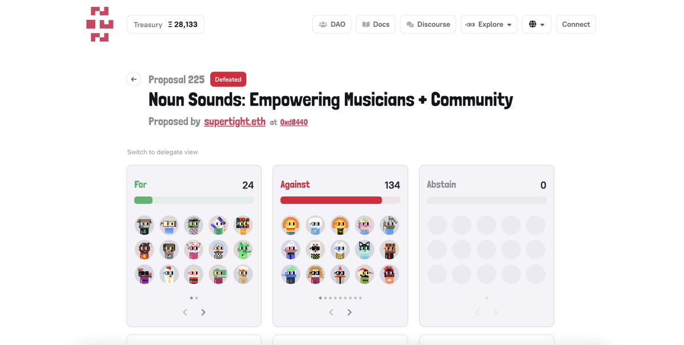Viewport: 684px width, 345px height.
Task: Click the red Against heading
Action: 295,184
